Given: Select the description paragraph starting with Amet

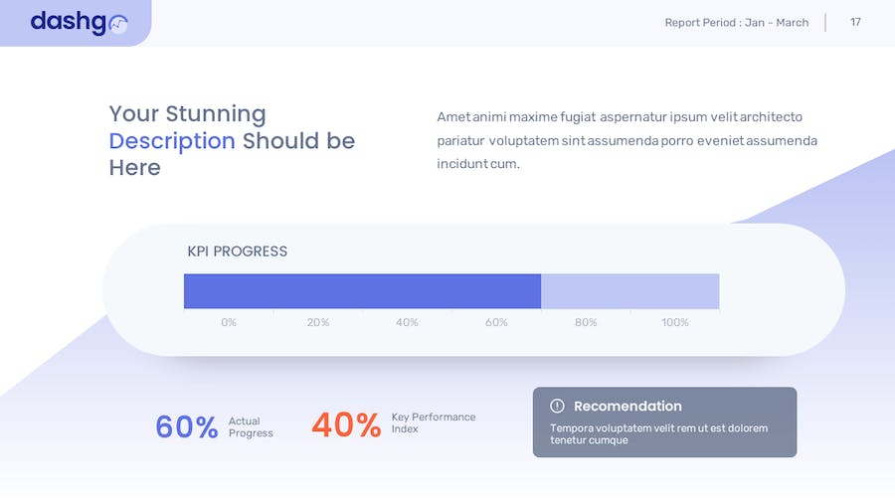Looking at the screenshot, I should [626, 140].
